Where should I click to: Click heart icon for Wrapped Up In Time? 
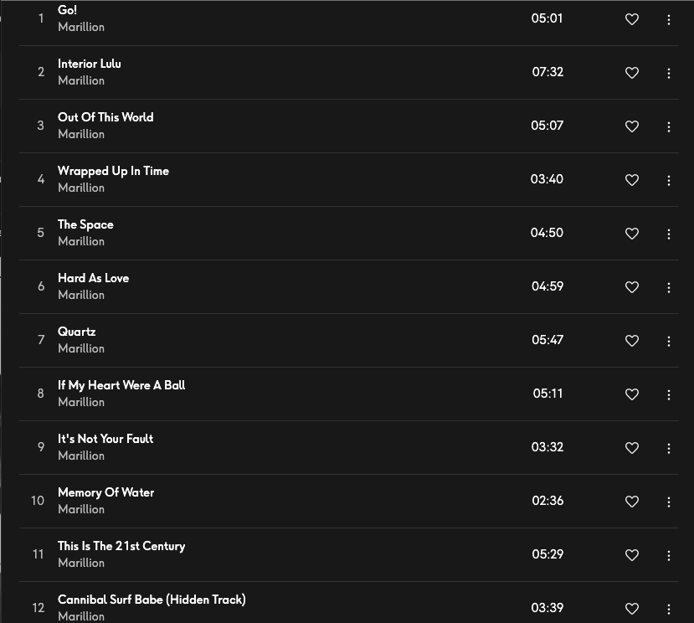click(x=632, y=180)
